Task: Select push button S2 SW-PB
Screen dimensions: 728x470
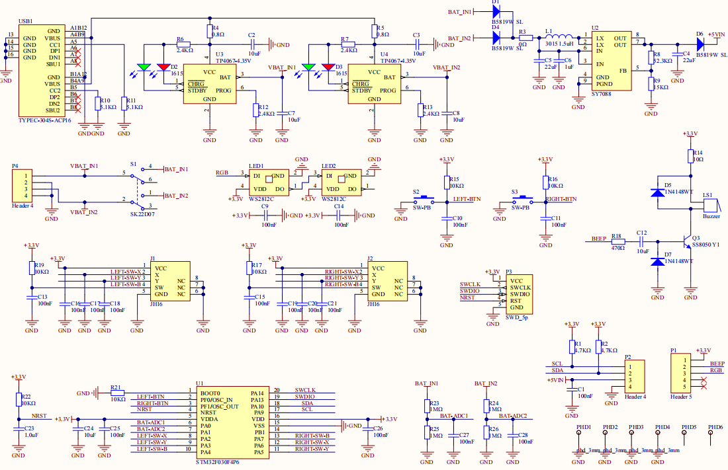Action: point(424,200)
